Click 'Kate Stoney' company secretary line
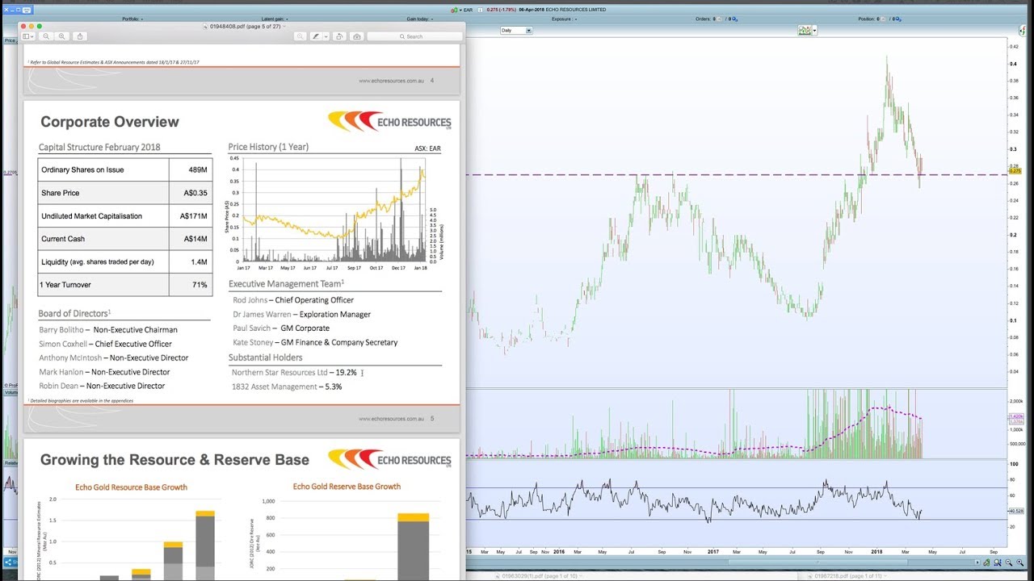 pos(315,342)
